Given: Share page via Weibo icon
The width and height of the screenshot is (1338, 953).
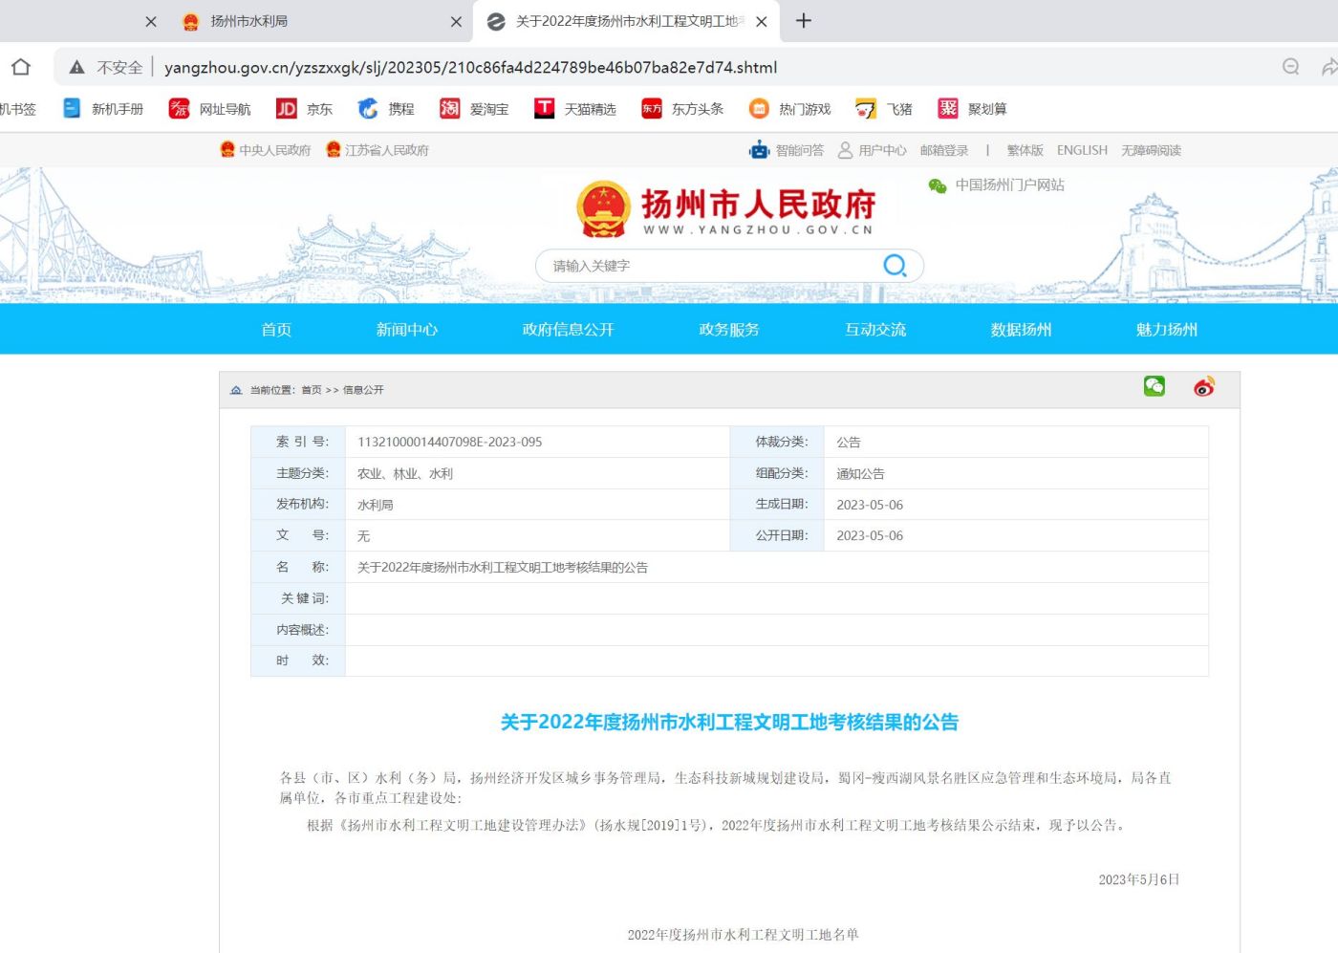Looking at the screenshot, I should tap(1204, 387).
